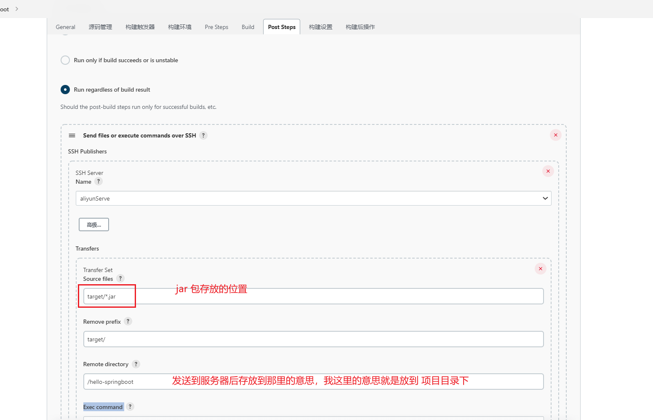Select Run regardless of build result
653x420 pixels.
pos(65,90)
